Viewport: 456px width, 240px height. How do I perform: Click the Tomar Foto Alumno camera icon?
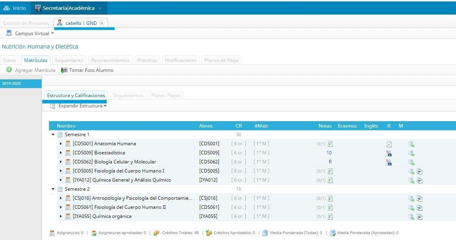pyautogui.click(x=64, y=70)
